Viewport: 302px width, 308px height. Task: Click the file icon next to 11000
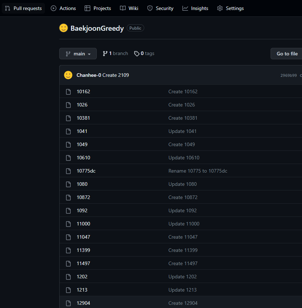69,224
